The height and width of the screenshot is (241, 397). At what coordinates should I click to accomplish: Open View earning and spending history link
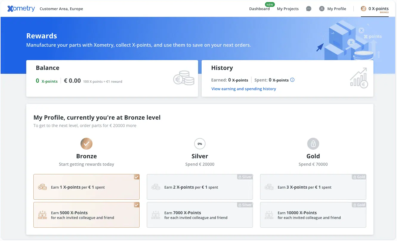[x=244, y=89]
